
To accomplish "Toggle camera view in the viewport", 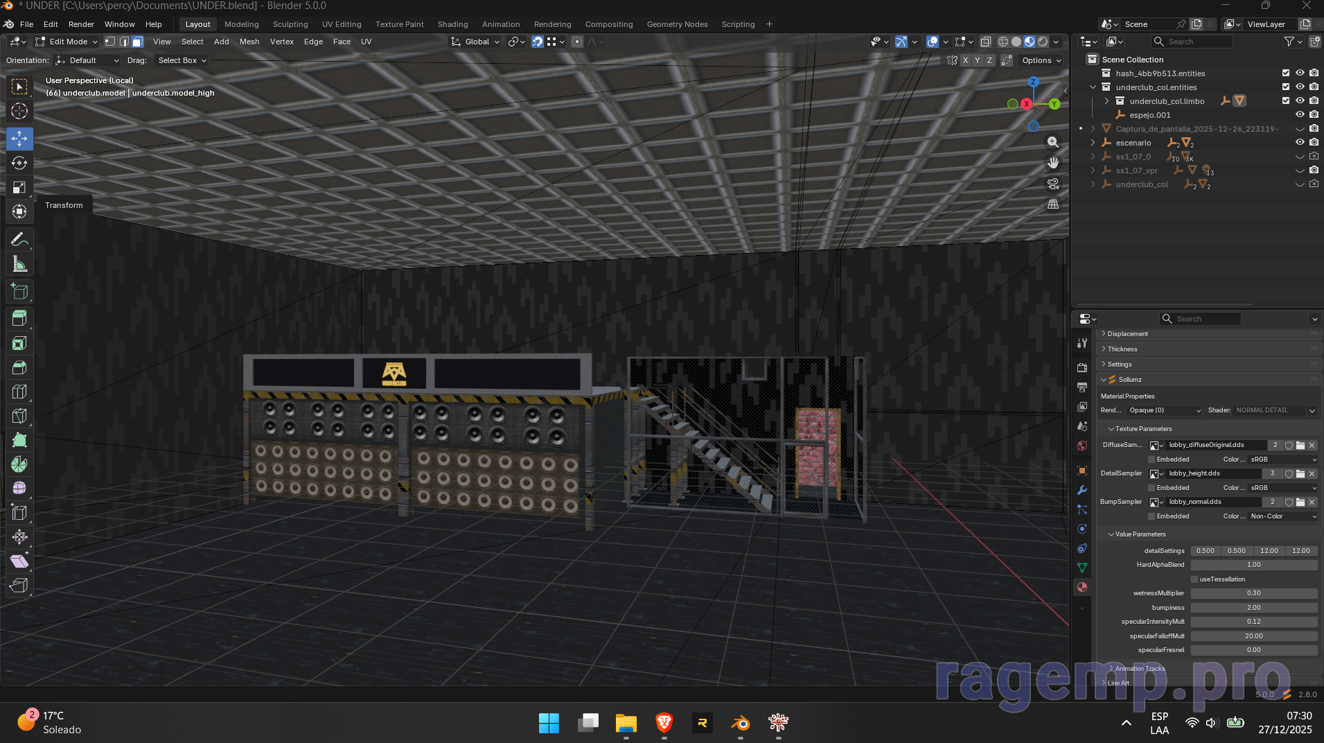I will pyautogui.click(x=1053, y=184).
